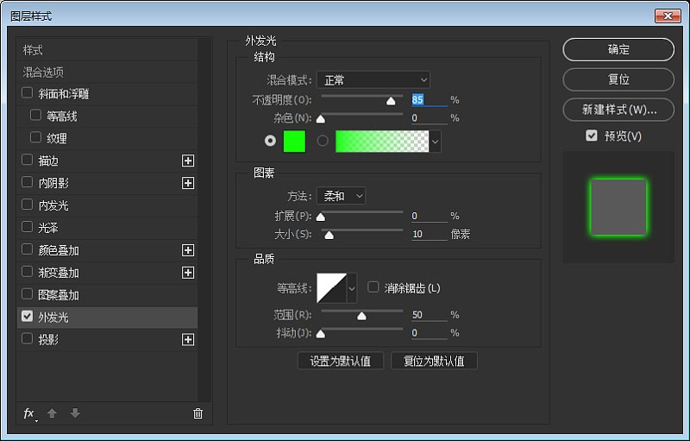Click the glow preview thumbnail
690x441 pixels.
tap(618, 207)
